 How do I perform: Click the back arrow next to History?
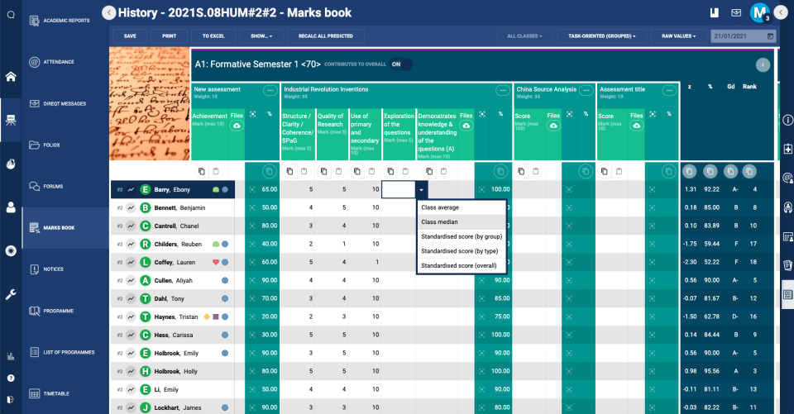[109, 12]
